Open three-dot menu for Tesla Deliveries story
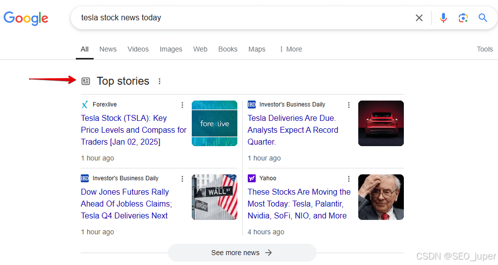Viewport: 498px width, 265px height. [348, 105]
